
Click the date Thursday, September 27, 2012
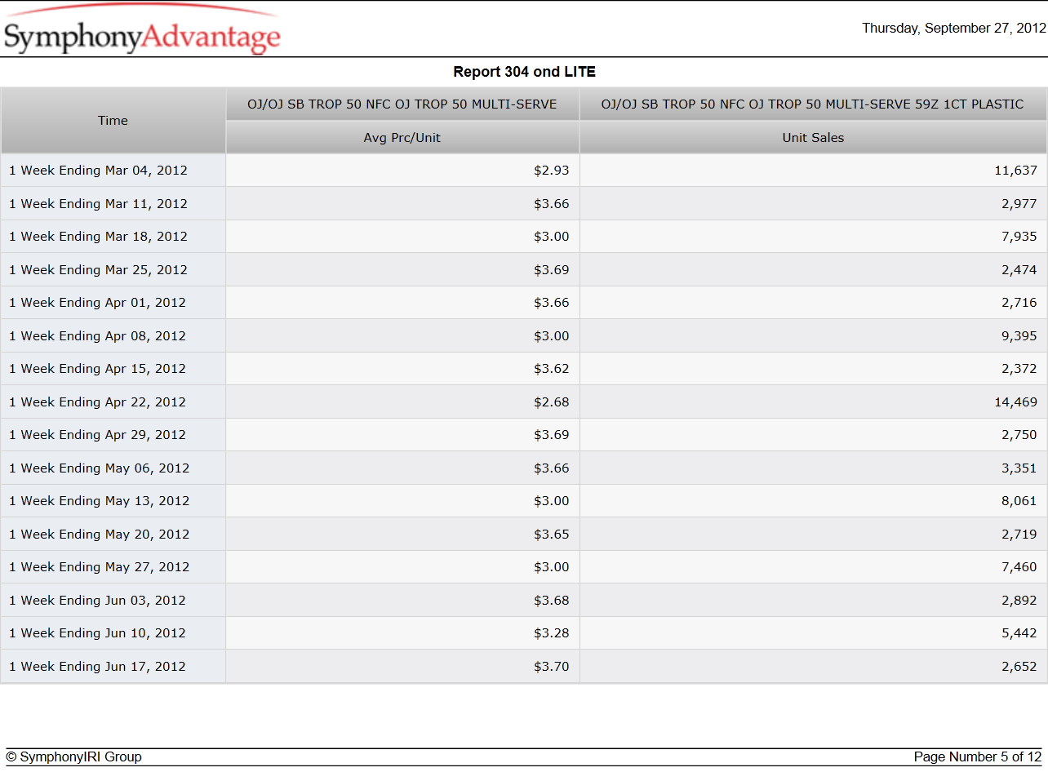pyautogui.click(x=954, y=28)
